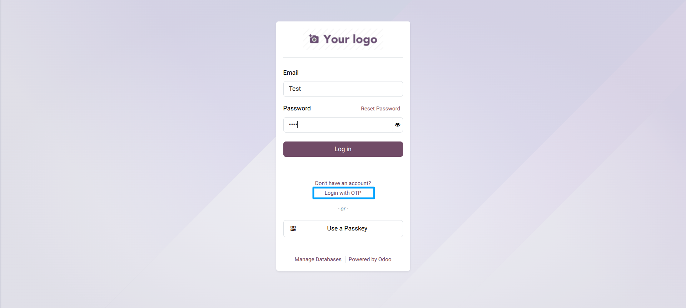The width and height of the screenshot is (686, 308).
Task: Choose Login with OTP
Action: (x=343, y=193)
